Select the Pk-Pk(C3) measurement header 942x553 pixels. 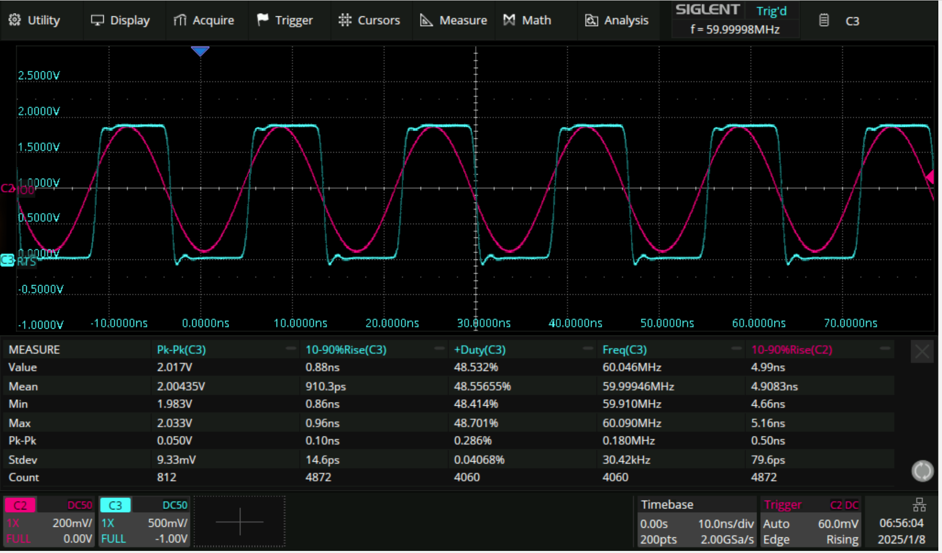pos(181,350)
